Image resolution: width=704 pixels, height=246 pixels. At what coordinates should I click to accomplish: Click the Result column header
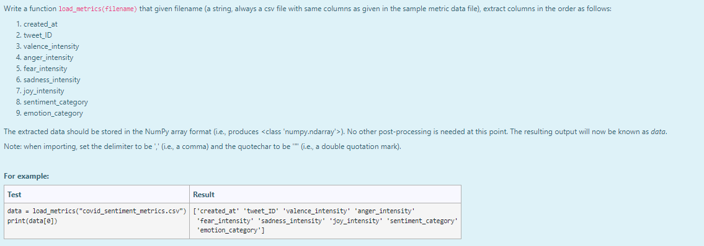[x=204, y=195]
